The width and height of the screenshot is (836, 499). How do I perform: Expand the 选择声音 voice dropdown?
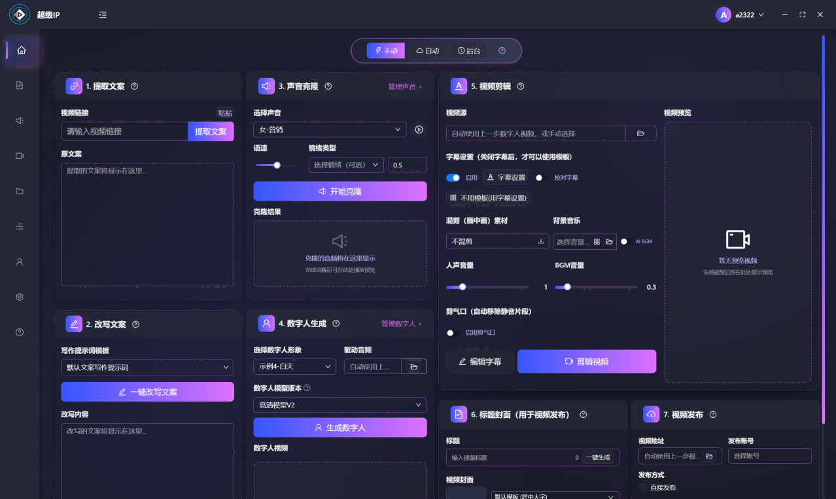click(x=329, y=130)
